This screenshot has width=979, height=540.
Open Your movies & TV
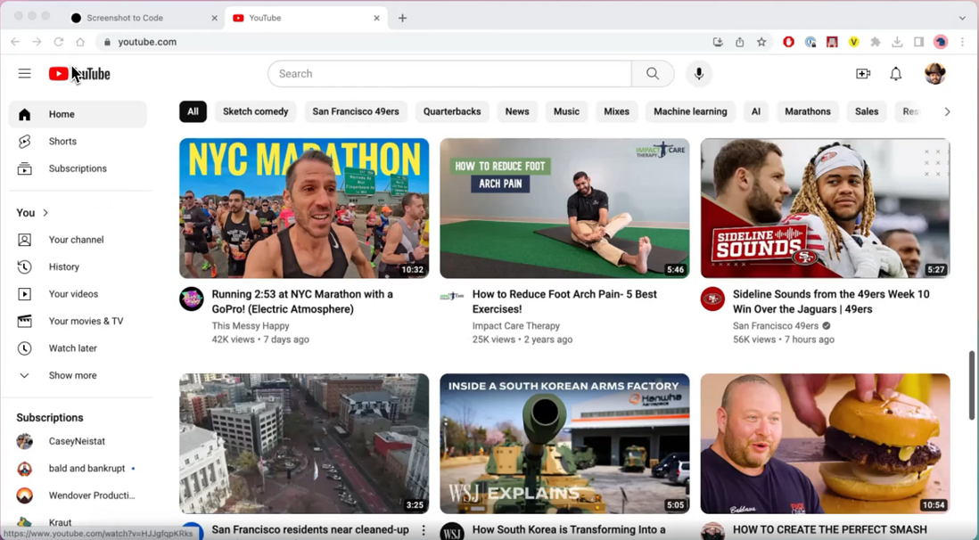click(78, 321)
